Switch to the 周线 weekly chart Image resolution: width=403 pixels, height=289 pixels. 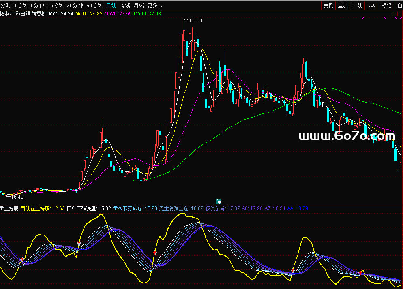click(x=125, y=5)
